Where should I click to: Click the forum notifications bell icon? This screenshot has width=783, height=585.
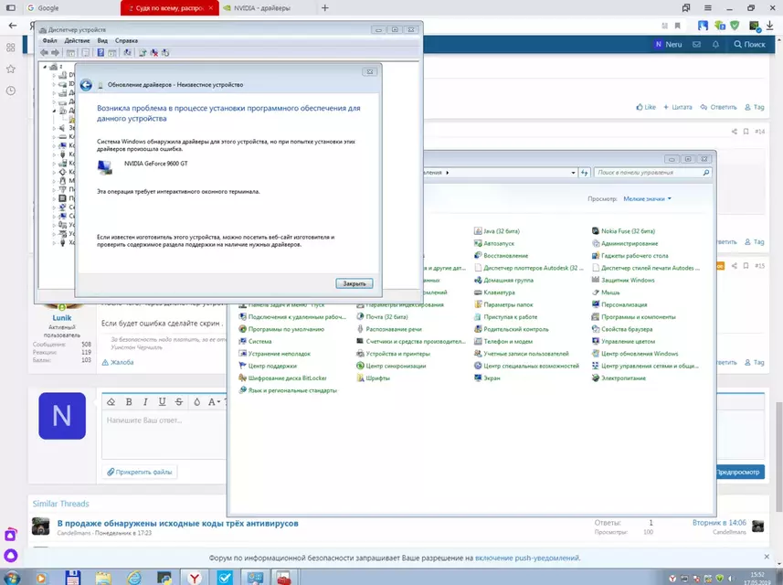pos(715,45)
